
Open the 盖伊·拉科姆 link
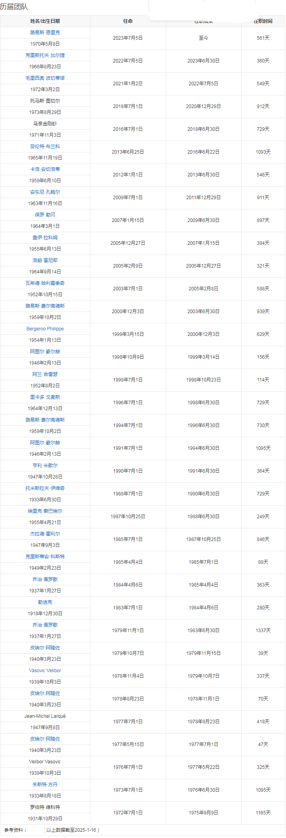point(45,238)
